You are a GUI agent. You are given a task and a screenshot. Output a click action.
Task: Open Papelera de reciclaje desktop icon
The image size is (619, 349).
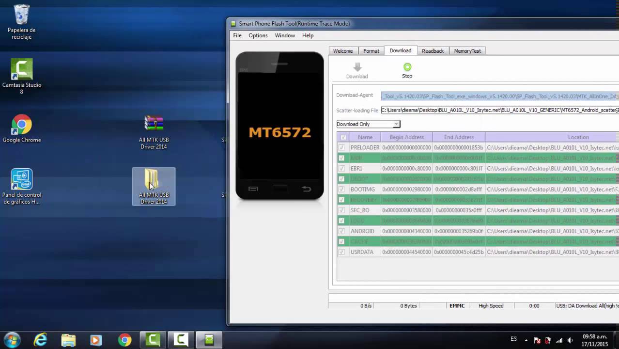point(21,22)
